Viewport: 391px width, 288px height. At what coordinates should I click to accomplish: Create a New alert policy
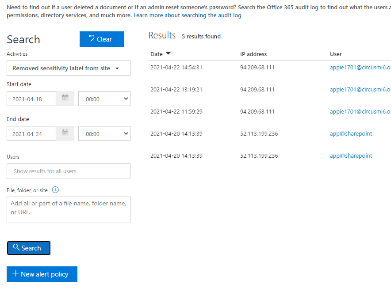click(42, 274)
